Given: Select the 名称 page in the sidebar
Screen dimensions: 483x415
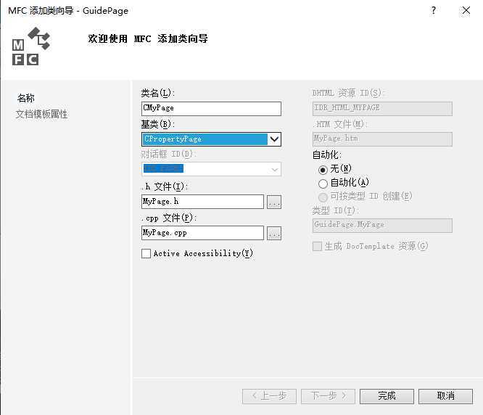Looking at the screenshot, I should pyautogui.click(x=26, y=98).
